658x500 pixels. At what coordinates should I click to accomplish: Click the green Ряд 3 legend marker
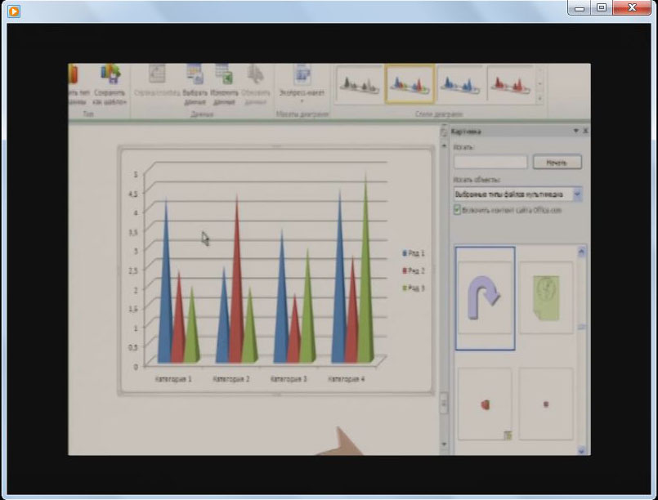pos(405,288)
